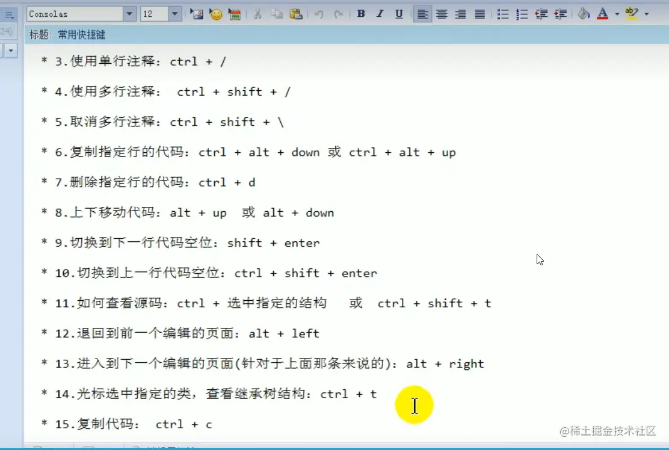This screenshot has height=450, width=669.
Task: Click text line 15.复制代码
Action: point(126,424)
